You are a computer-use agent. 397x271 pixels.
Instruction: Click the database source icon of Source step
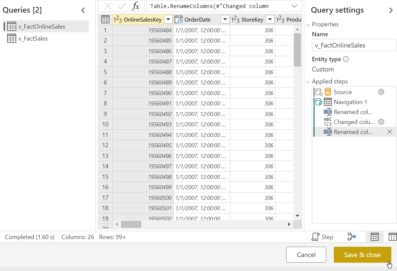pyautogui.click(x=328, y=92)
